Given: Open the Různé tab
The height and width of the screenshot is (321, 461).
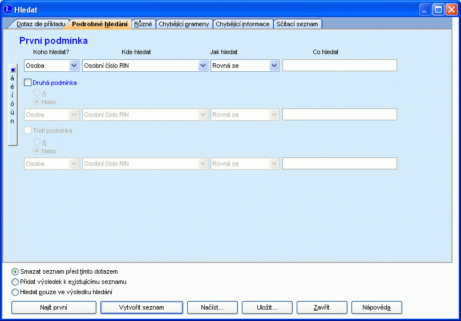Looking at the screenshot, I should (143, 24).
